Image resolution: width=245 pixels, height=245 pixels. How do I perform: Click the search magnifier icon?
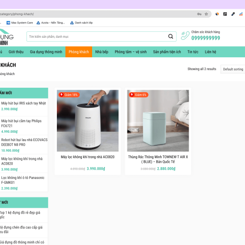point(171,36)
